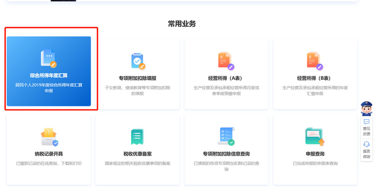Open the 申报查询 title link
Screen dimensions: 383x192
point(315,154)
